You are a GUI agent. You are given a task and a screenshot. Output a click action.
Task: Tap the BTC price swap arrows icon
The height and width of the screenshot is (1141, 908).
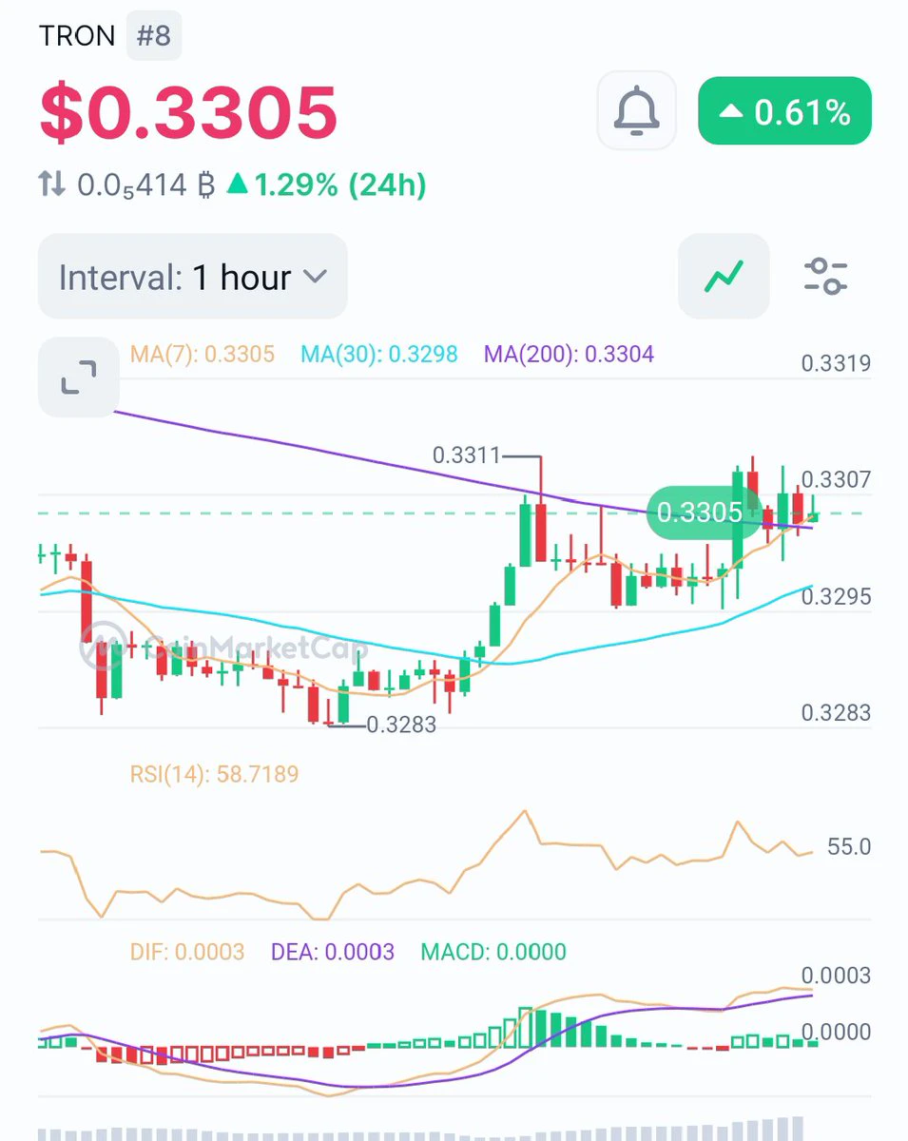pyautogui.click(x=52, y=184)
